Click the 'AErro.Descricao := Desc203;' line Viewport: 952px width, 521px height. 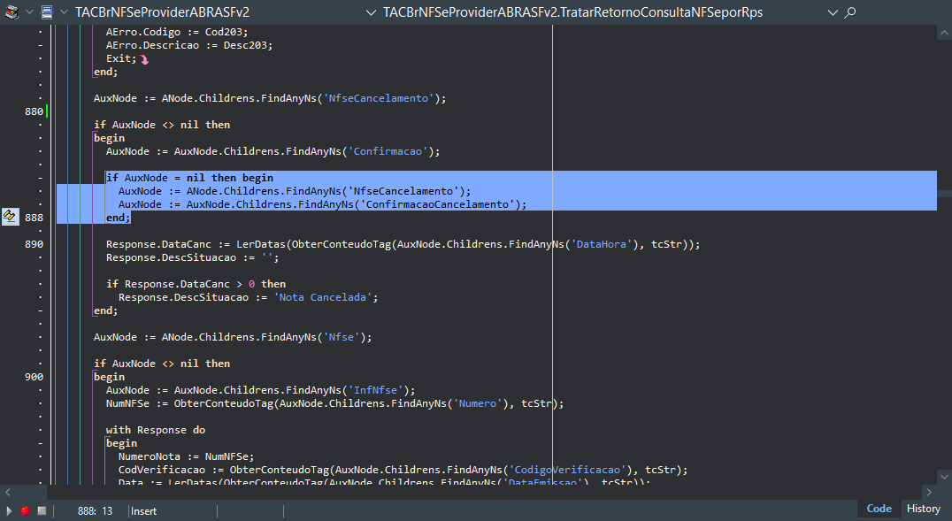pyautogui.click(x=188, y=45)
